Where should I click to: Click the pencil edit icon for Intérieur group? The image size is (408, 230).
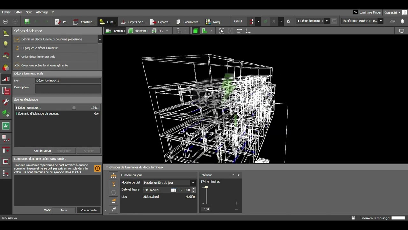[x=233, y=175]
